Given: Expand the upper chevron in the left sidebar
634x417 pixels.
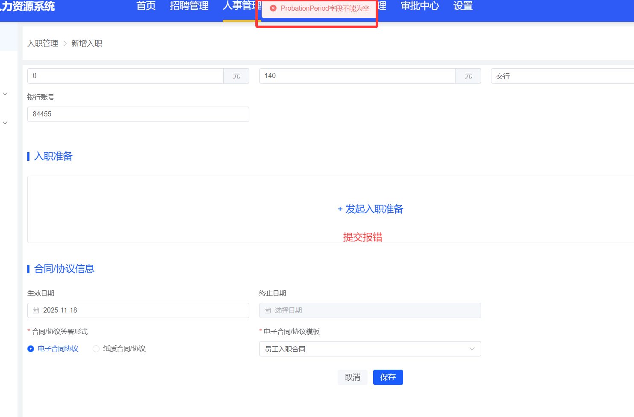Looking at the screenshot, I should coord(5,94).
